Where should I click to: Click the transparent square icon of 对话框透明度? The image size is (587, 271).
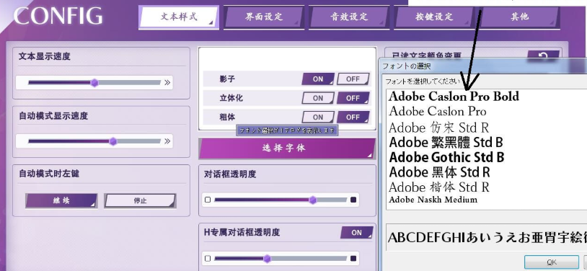click(208, 200)
